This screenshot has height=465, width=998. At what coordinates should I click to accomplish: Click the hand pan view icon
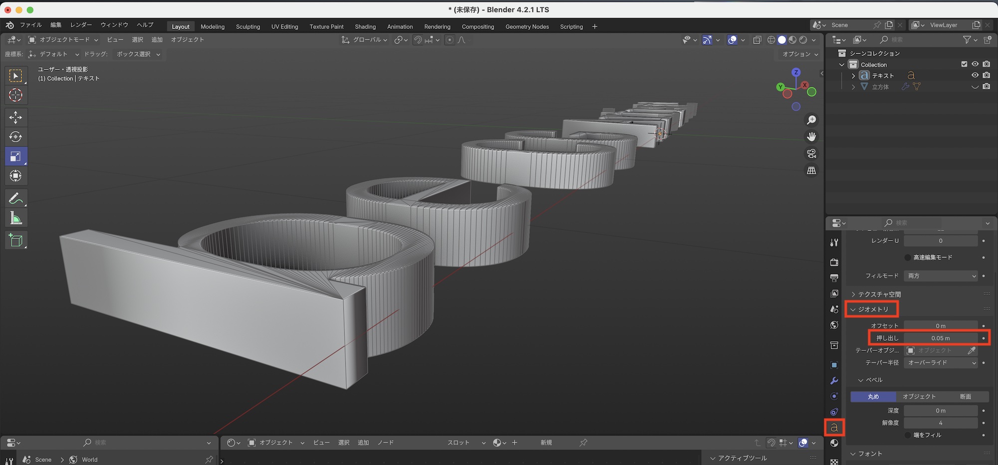point(811,137)
